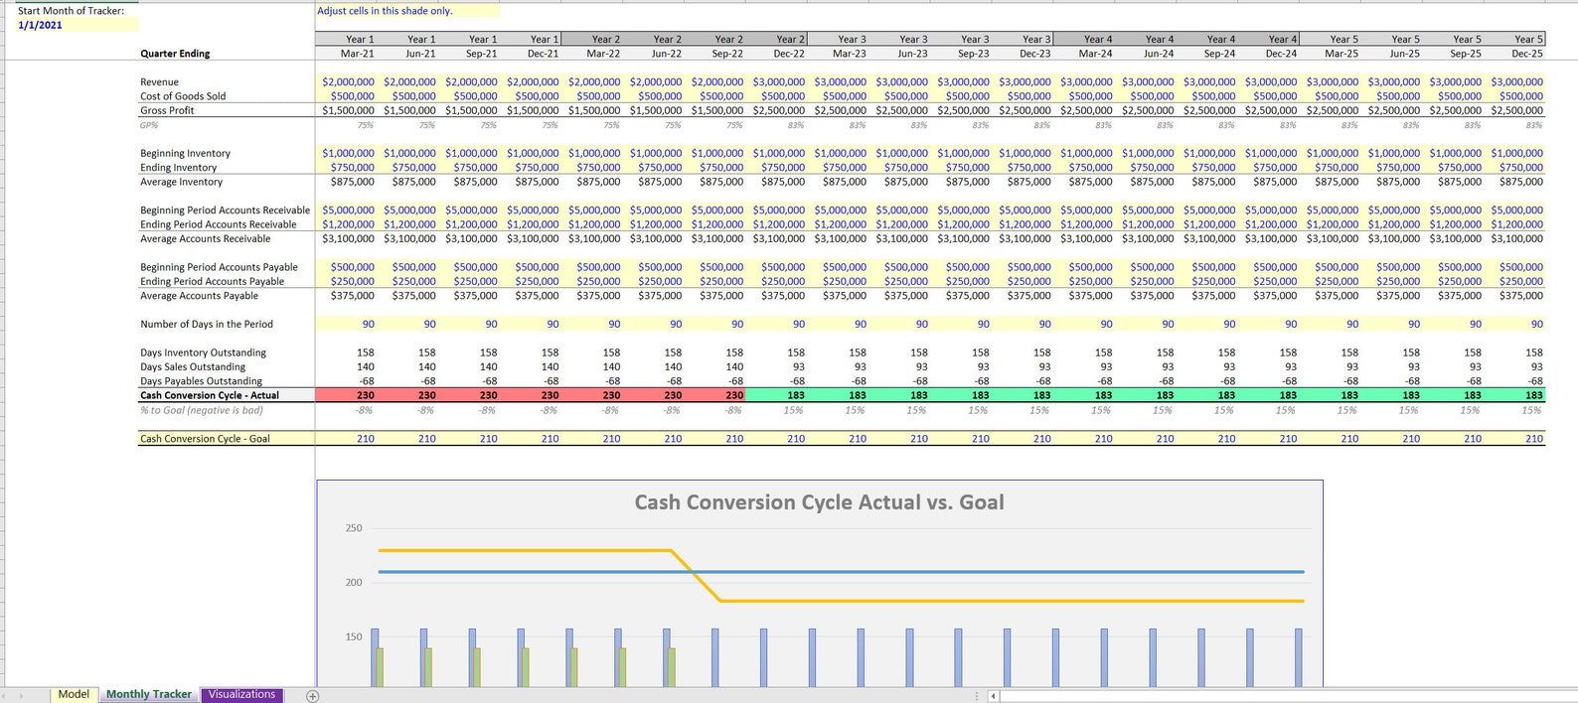Select the Mar-21 quarter column header
This screenshot has width=1578, height=703.
click(x=358, y=54)
